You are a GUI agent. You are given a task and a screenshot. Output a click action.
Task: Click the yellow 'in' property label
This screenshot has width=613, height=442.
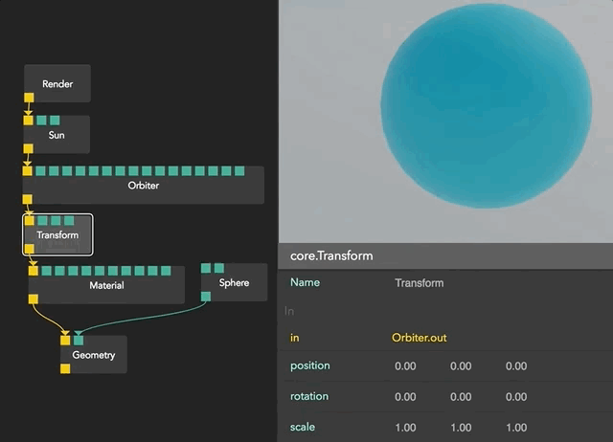click(x=294, y=338)
